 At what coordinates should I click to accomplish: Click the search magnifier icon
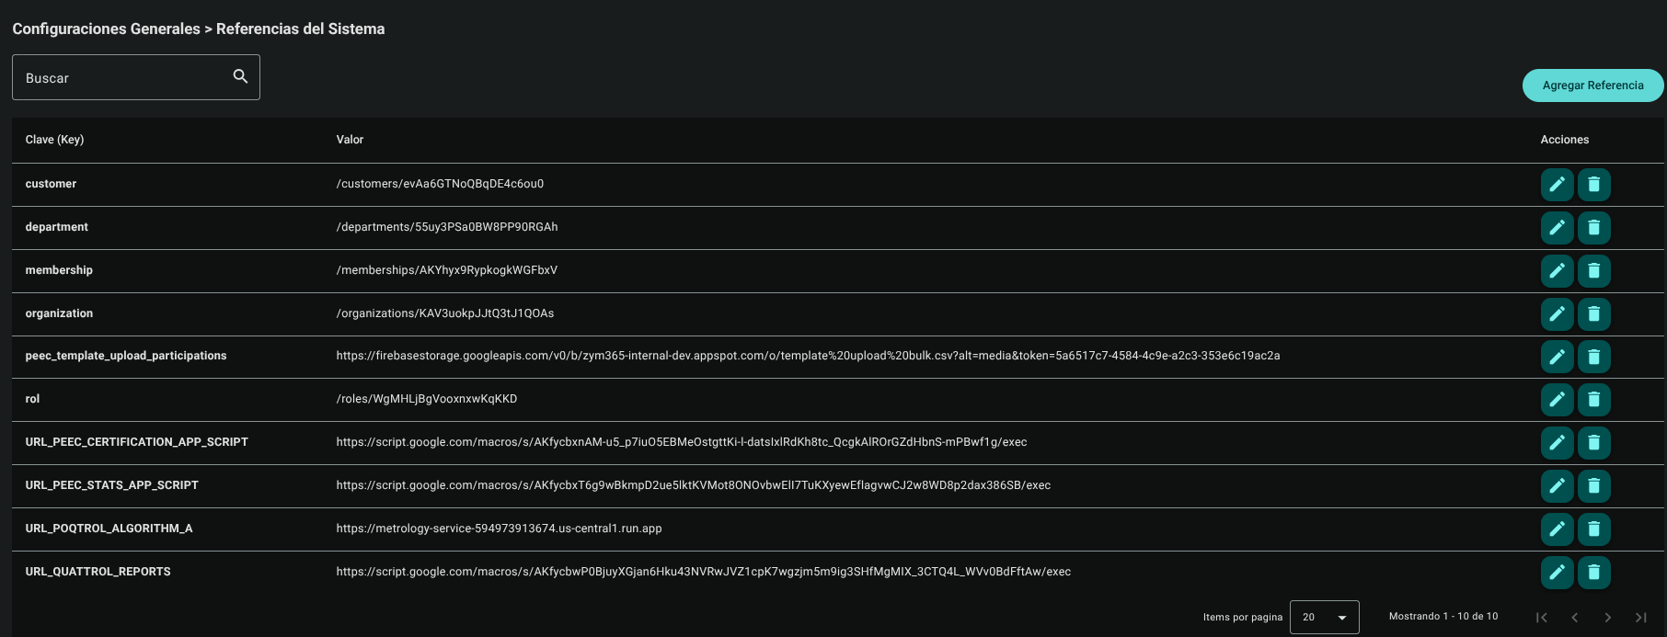tap(240, 76)
